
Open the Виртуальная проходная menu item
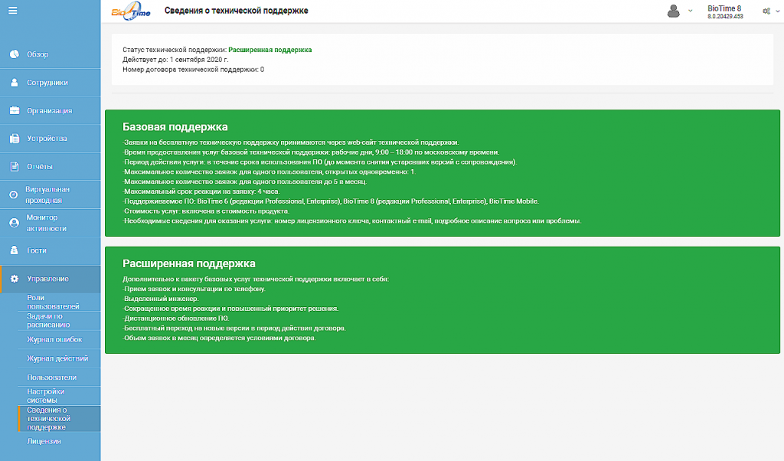pos(50,195)
